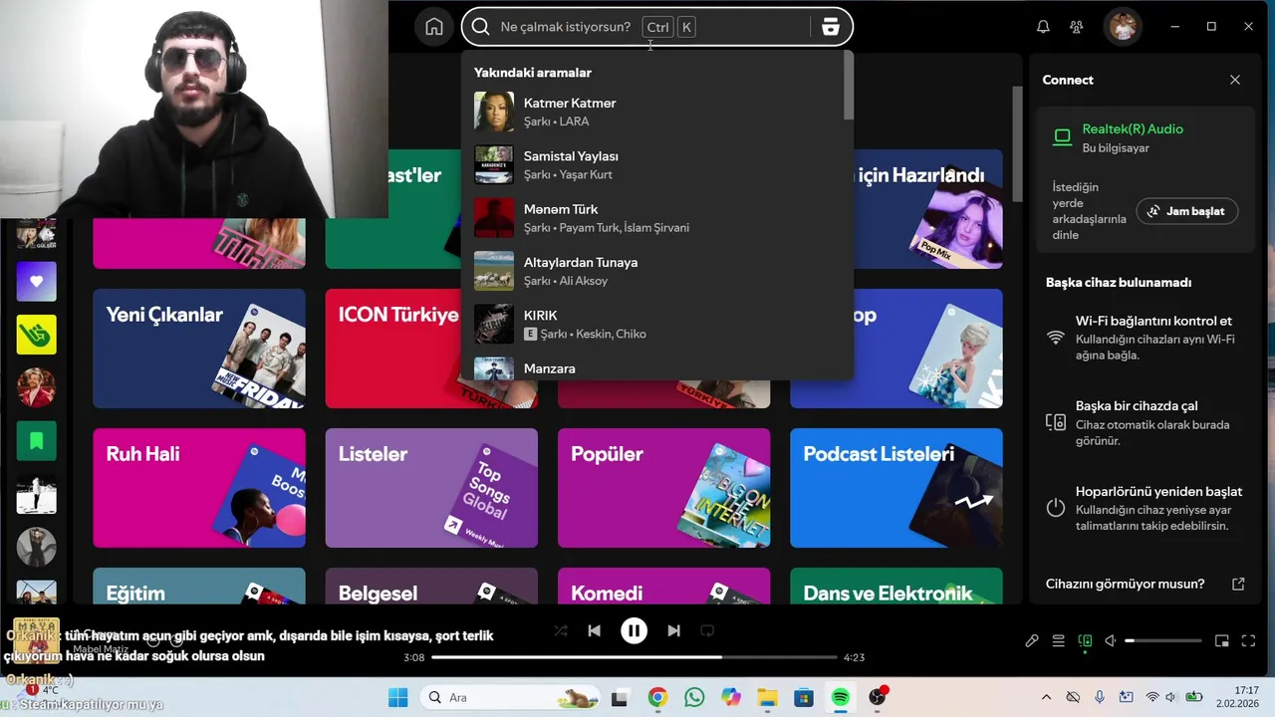Open OBS Studio from taskbar
The image size is (1275, 717).
(878, 697)
